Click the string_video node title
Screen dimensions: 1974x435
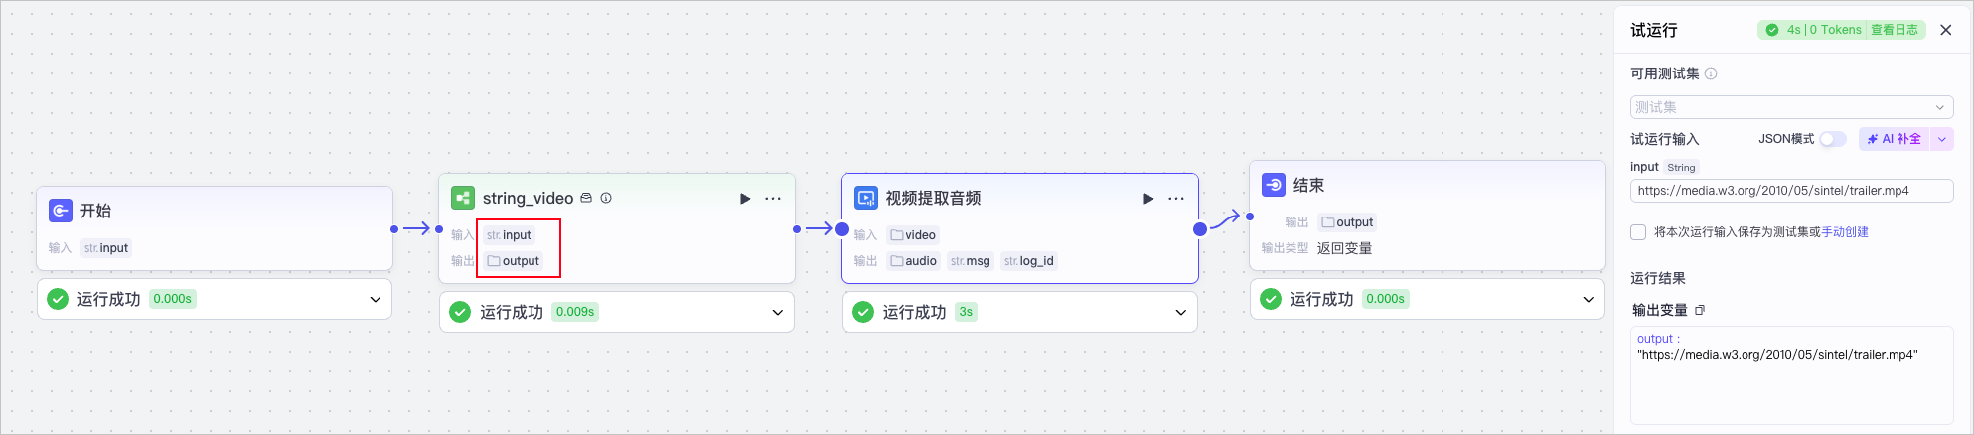pyautogui.click(x=528, y=198)
